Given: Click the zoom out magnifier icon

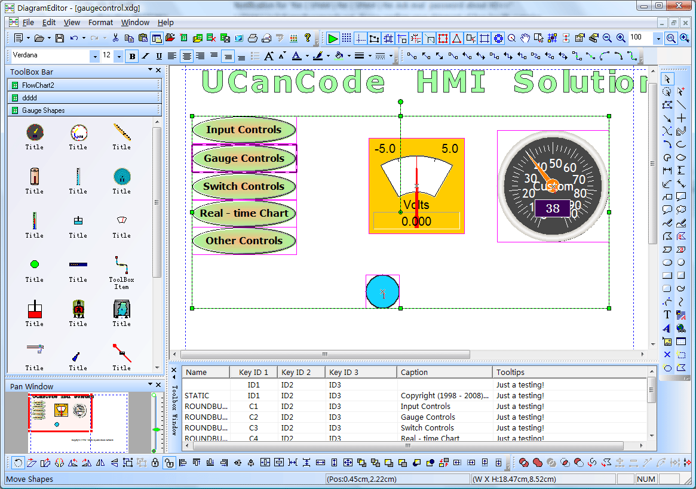Looking at the screenshot, I should [x=607, y=38].
